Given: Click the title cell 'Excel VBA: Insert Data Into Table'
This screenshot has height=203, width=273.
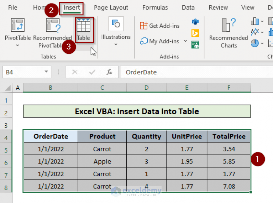Looking at the screenshot, I should (x=137, y=111).
